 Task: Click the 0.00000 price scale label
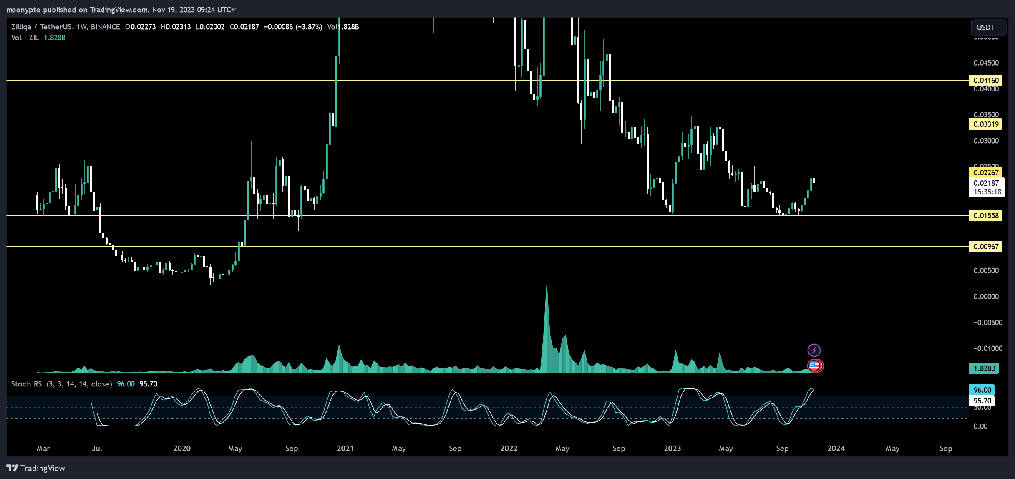(x=986, y=296)
